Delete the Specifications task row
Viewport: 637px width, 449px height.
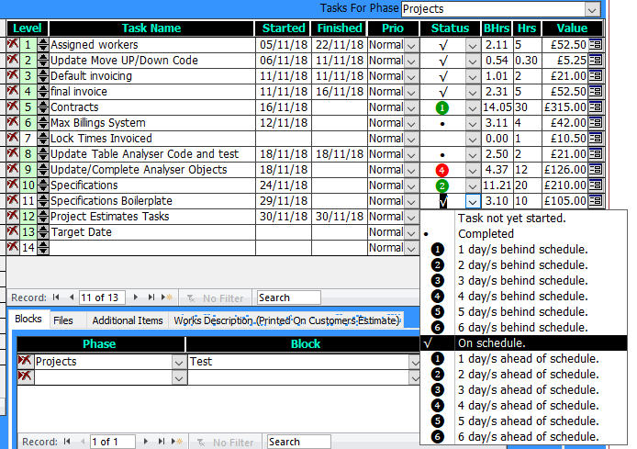pyautogui.click(x=13, y=185)
